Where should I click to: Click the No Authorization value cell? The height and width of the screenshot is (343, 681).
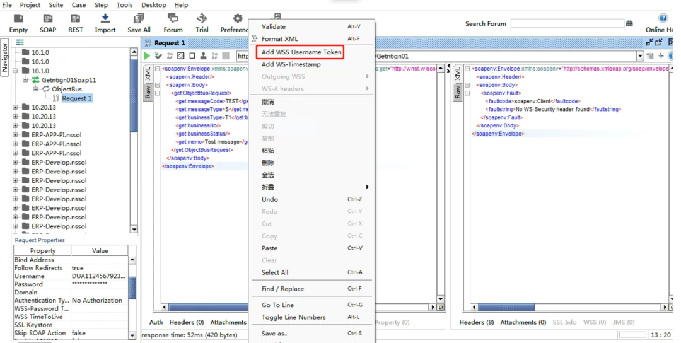click(x=100, y=301)
